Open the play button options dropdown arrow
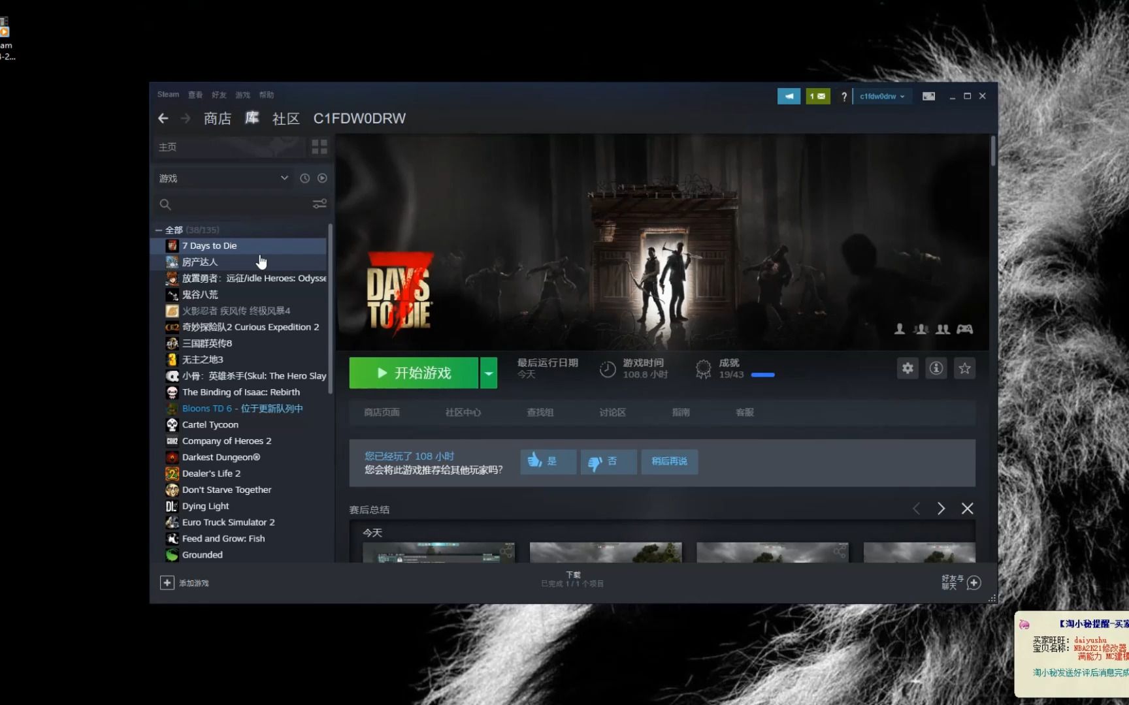 pyautogui.click(x=489, y=373)
